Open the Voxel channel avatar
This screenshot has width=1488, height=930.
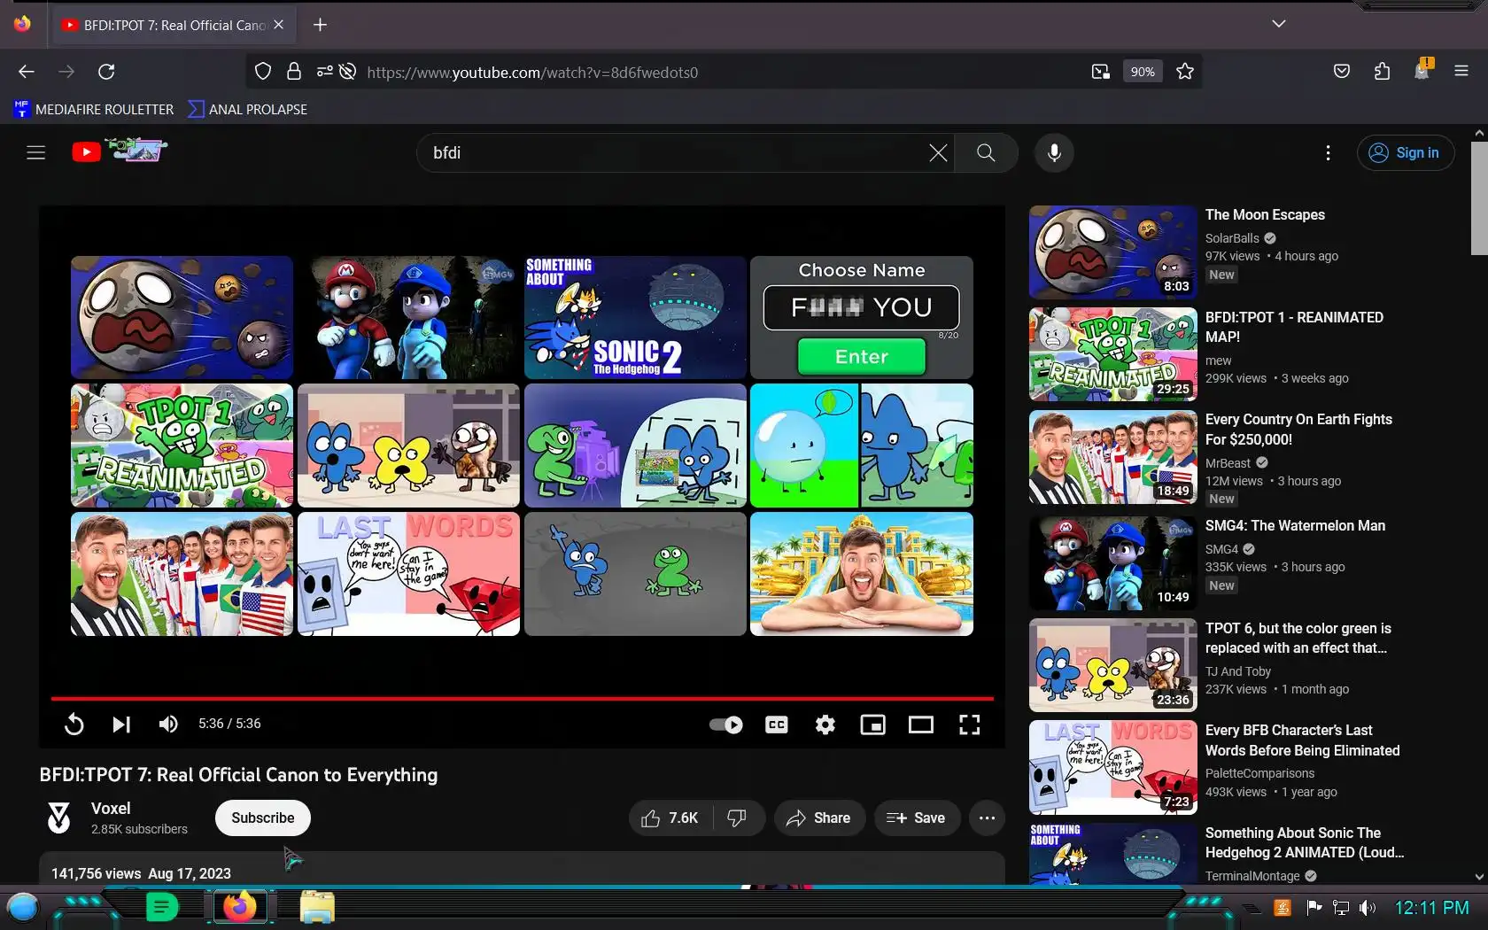point(59,818)
